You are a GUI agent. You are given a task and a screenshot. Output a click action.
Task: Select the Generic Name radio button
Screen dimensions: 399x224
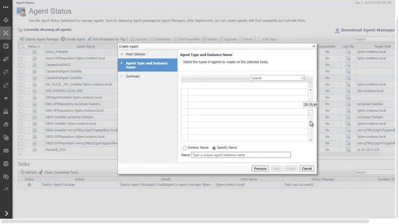pyautogui.click(x=185, y=148)
